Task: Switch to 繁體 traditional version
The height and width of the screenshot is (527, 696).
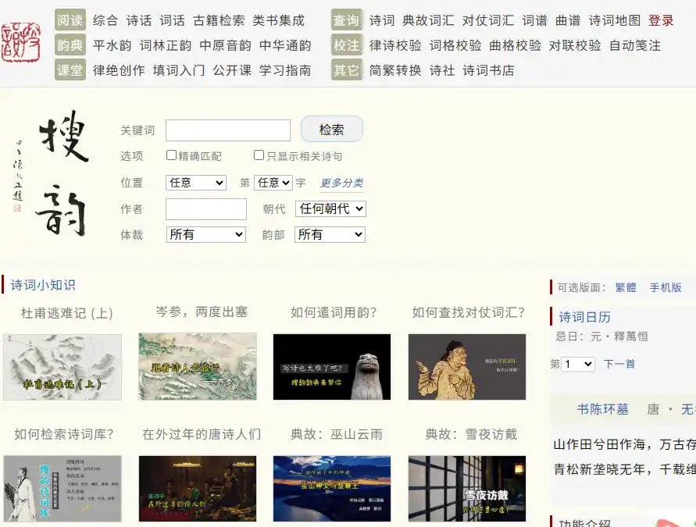Action: (626, 287)
